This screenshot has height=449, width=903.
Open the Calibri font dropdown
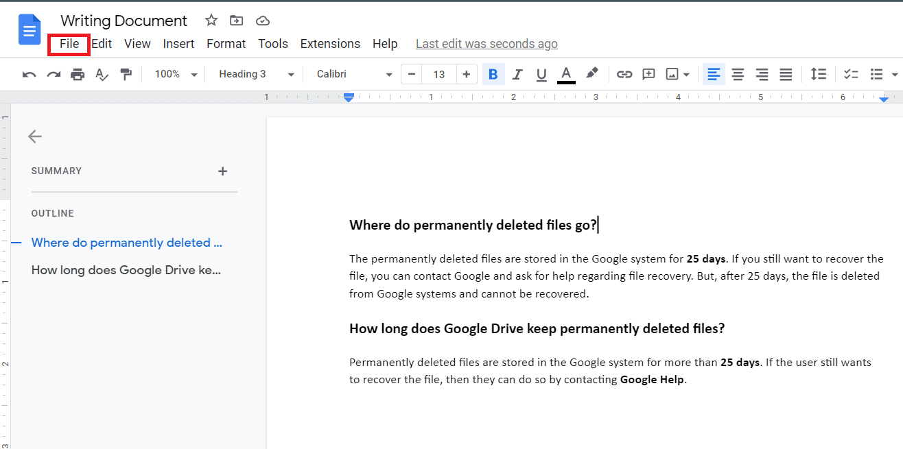pos(354,74)
